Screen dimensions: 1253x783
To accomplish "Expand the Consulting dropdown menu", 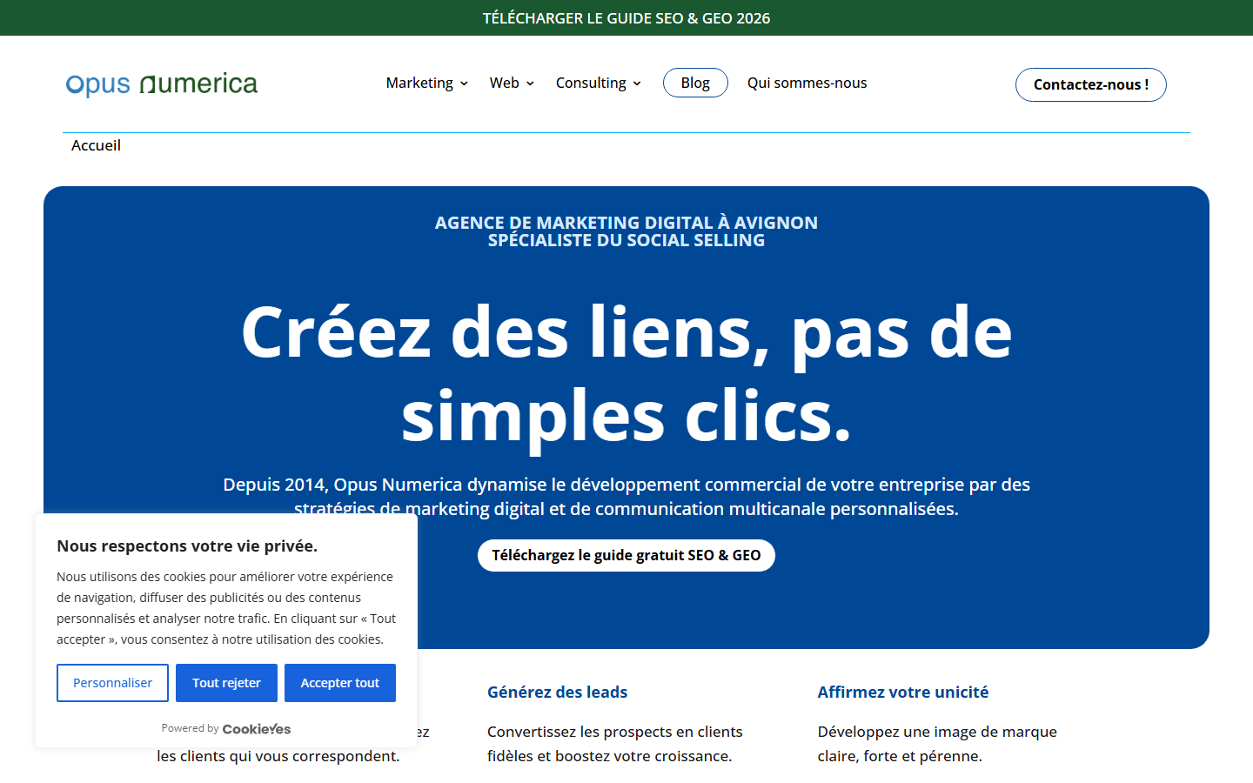I will pos(599,83).
